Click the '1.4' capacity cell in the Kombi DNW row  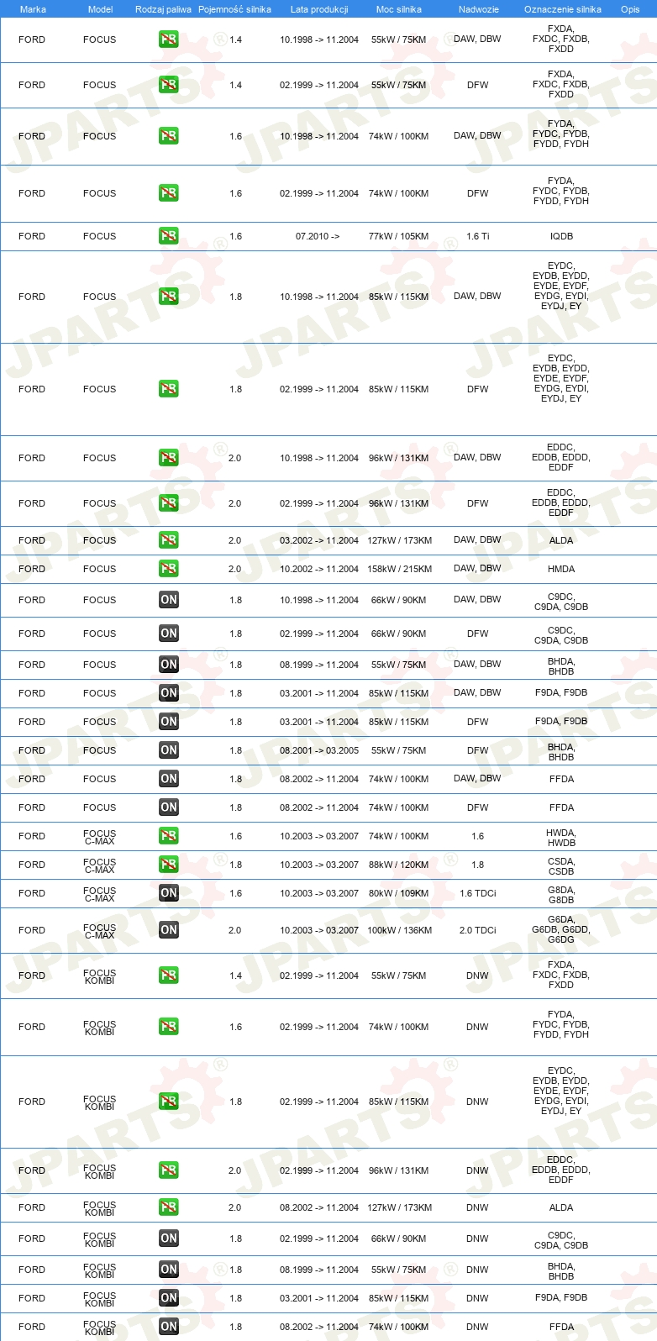pyautogui.click(x=236, y=976)
